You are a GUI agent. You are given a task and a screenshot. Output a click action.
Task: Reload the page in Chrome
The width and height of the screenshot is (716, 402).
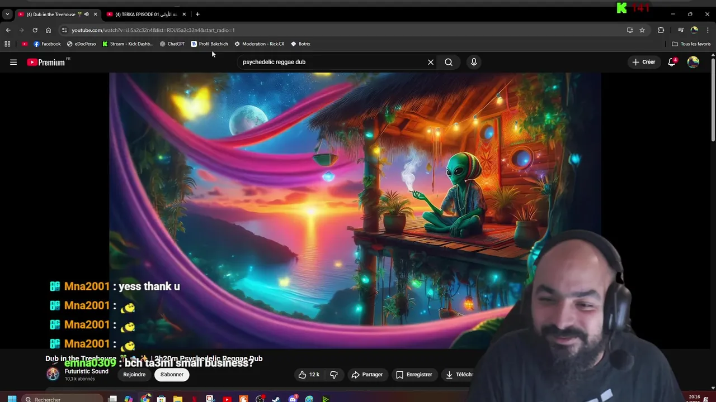pos(35,30)
